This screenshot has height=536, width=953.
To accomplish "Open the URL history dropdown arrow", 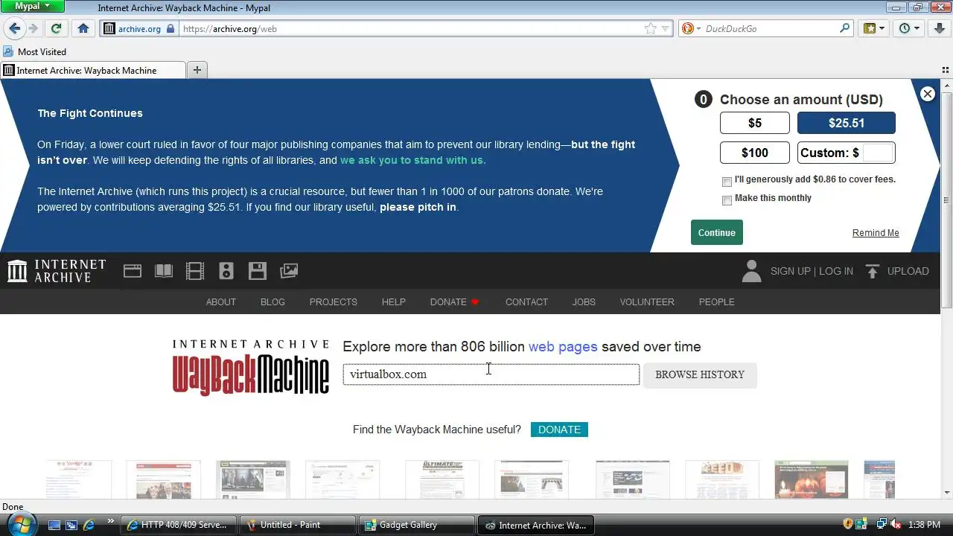I will click(666, 29).
